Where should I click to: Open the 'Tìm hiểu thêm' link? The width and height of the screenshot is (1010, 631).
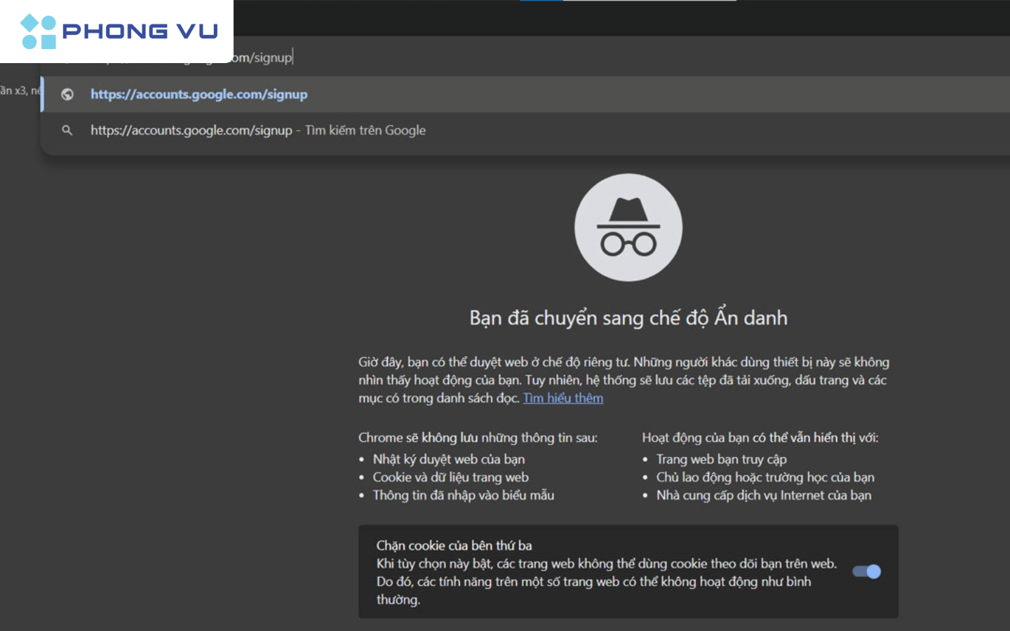pos(563,398)
